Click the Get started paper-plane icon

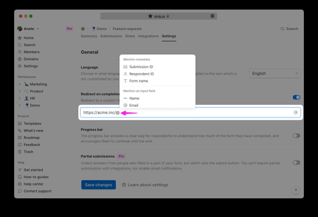[20, 170]
